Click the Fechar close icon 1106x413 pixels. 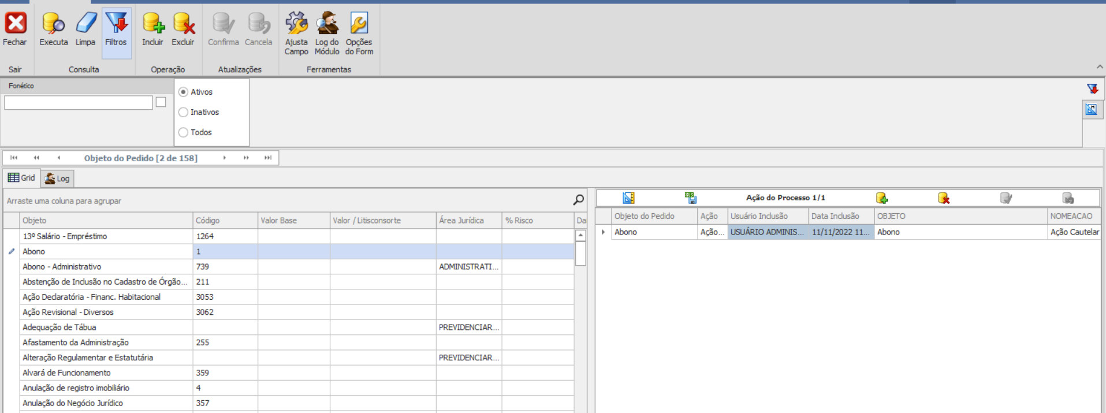click(16, 24)
